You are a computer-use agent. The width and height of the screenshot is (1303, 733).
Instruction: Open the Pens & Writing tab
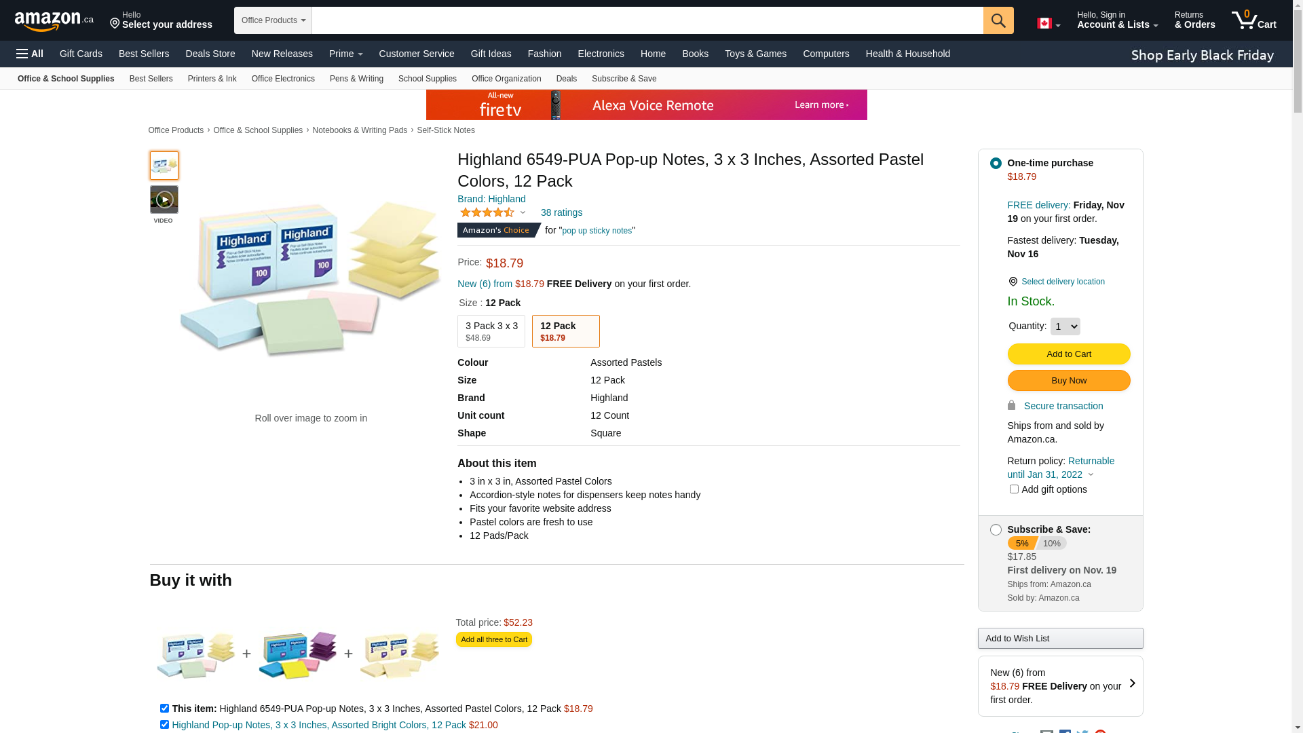click(x=356, y=79)
